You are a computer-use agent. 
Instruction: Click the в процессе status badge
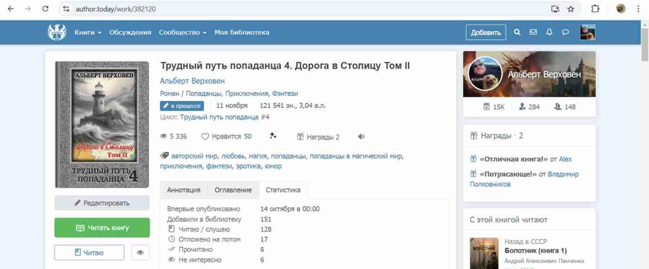(x=182, y=106)
